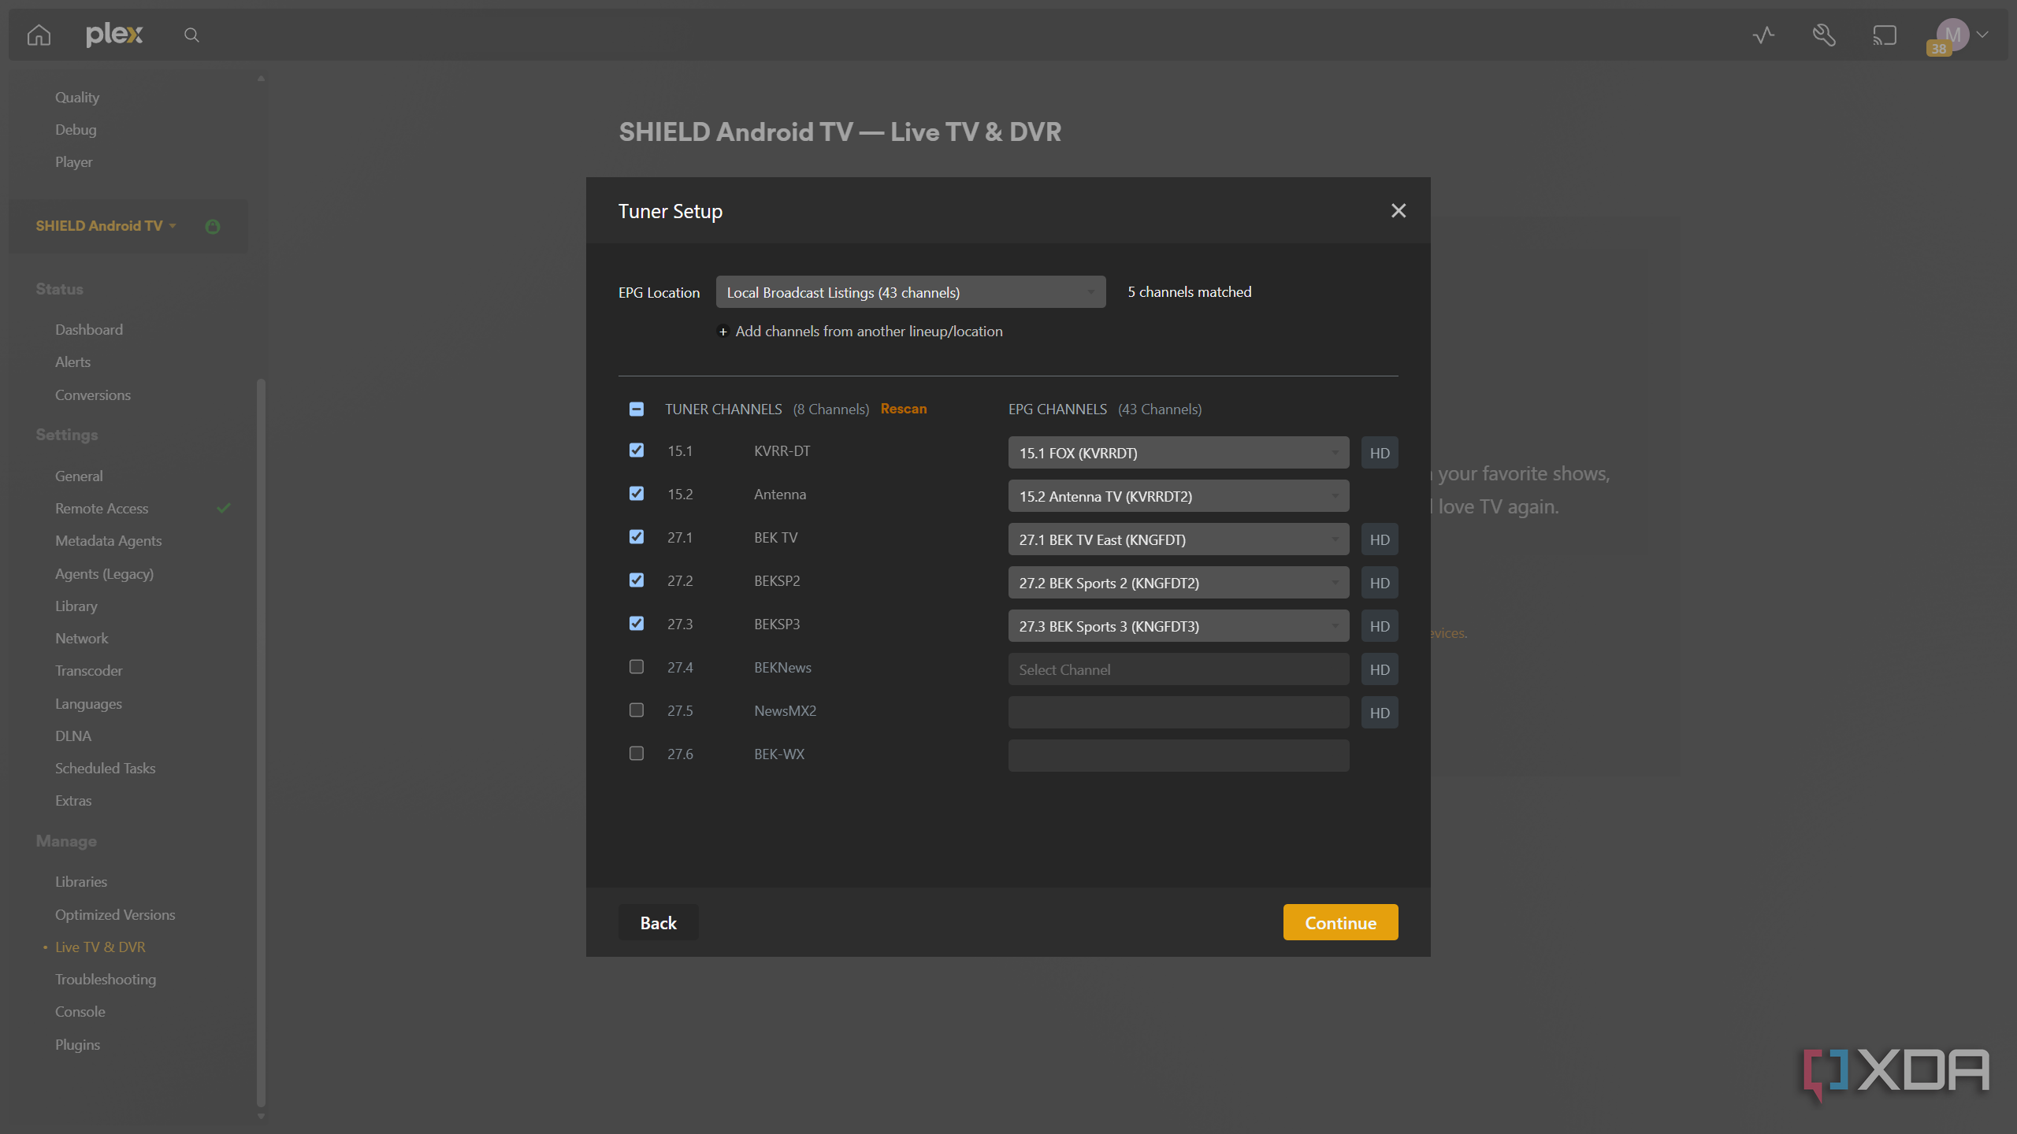Open Dashboard in the sidebar
The height and width of the screenshot is (1134, 2017).
point(89,329)
